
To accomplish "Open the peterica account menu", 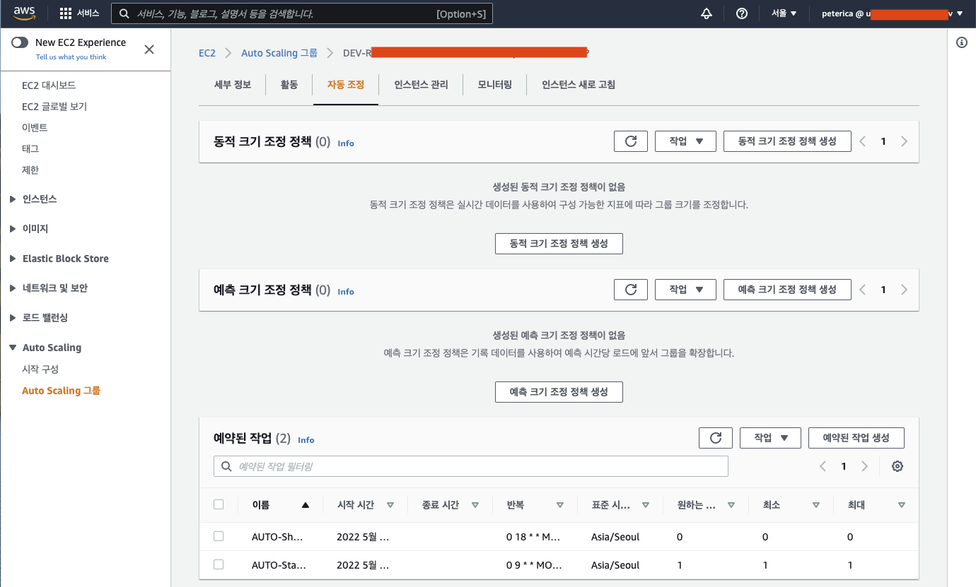I will click(x=893, y=13).
